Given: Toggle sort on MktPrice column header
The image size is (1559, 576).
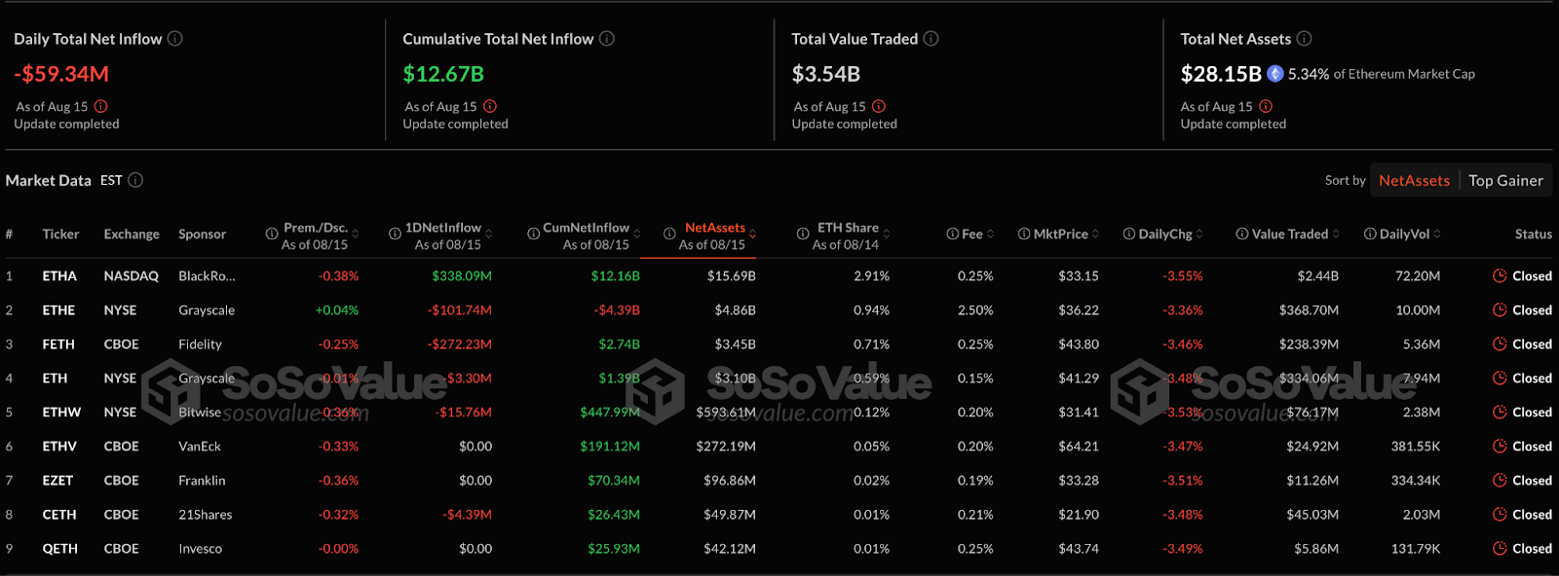Looking at the screenshot, I should [x=1095, y=234].
